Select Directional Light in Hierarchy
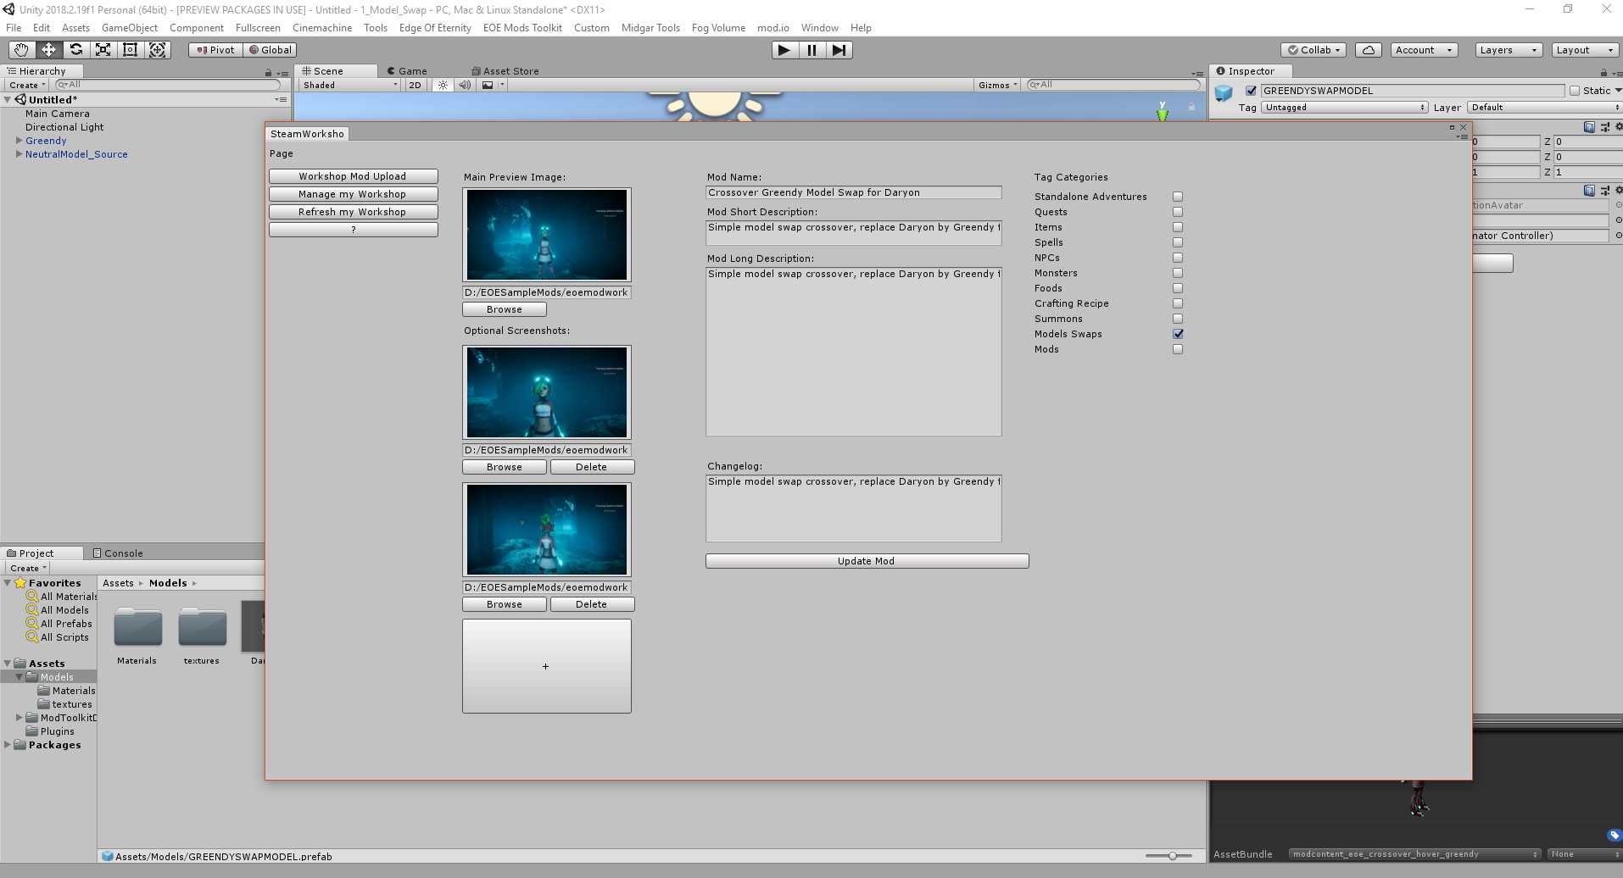This screenshot has width=1623, height=878. tap(64, 127)
